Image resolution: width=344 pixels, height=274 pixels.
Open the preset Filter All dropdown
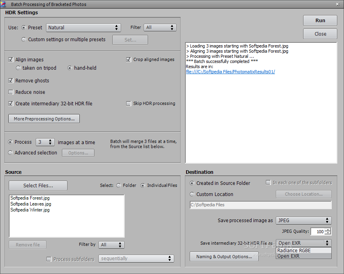tap(160, 27)
